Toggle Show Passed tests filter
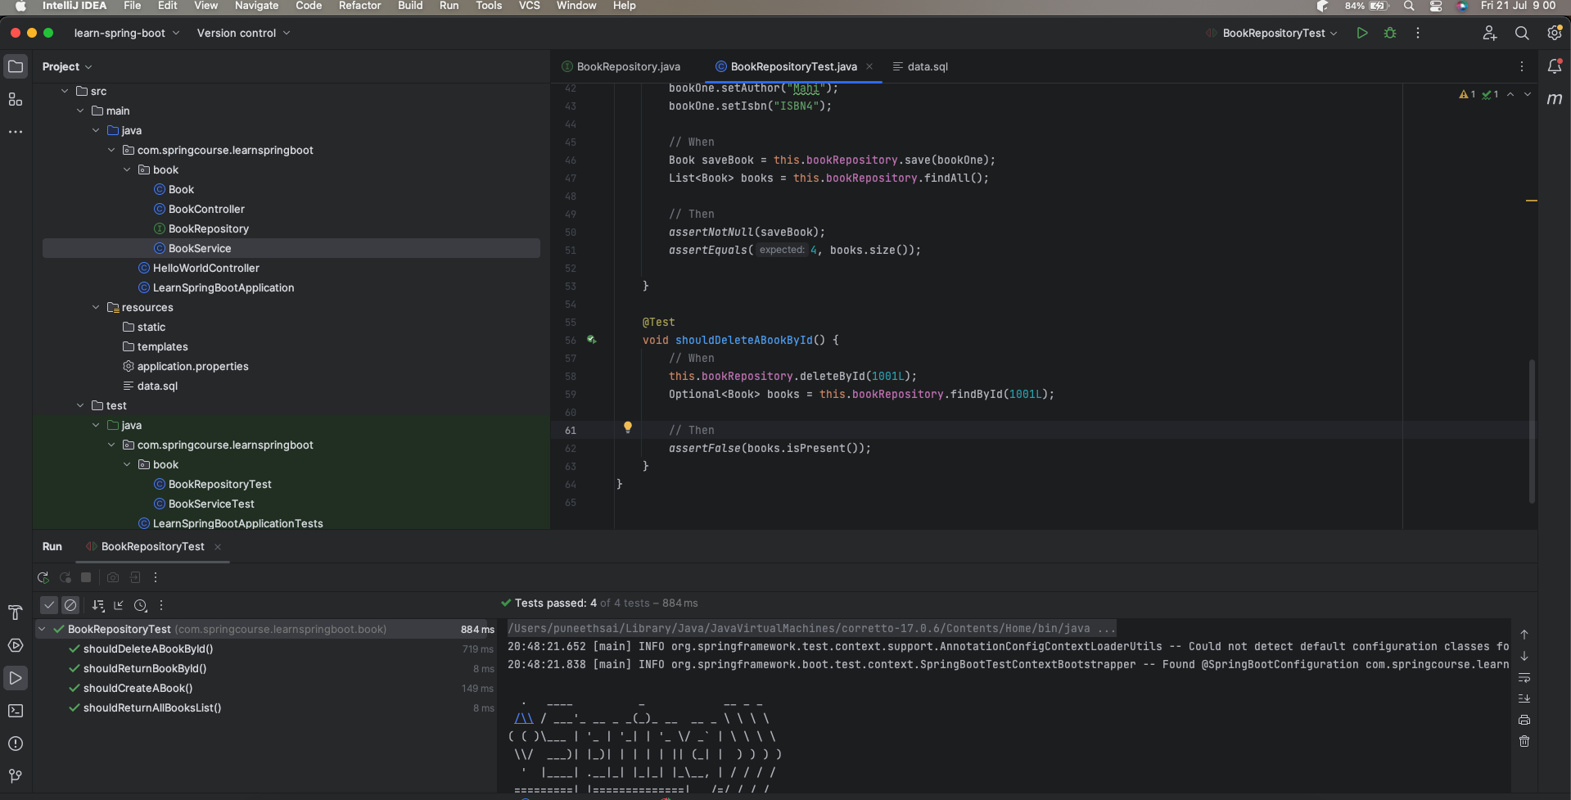The height and width of the screenshot is (800, 1571). [49, 605]
